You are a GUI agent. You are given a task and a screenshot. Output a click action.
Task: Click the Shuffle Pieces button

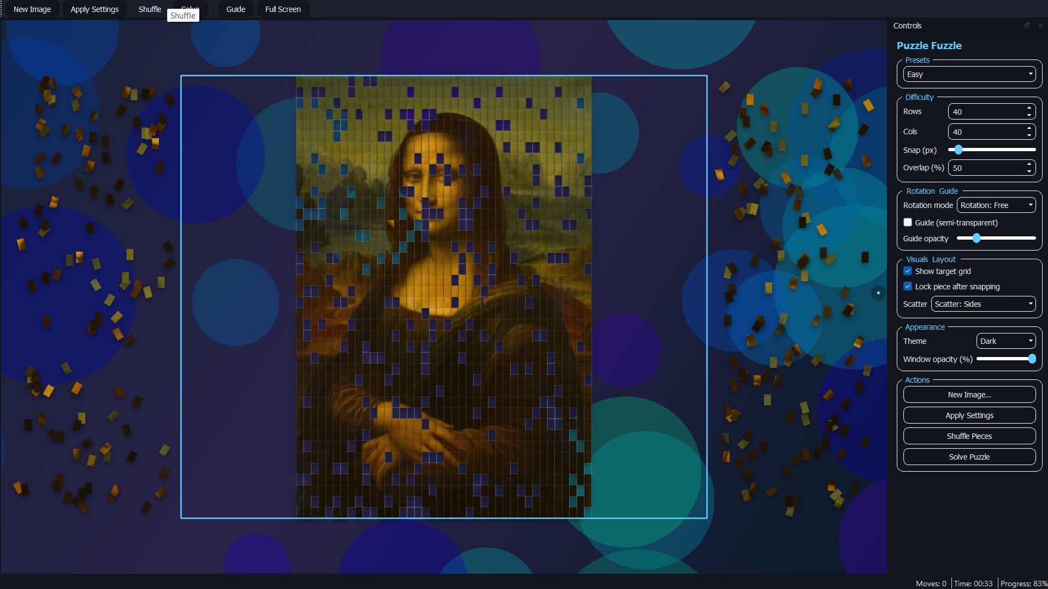pos(969,436)
